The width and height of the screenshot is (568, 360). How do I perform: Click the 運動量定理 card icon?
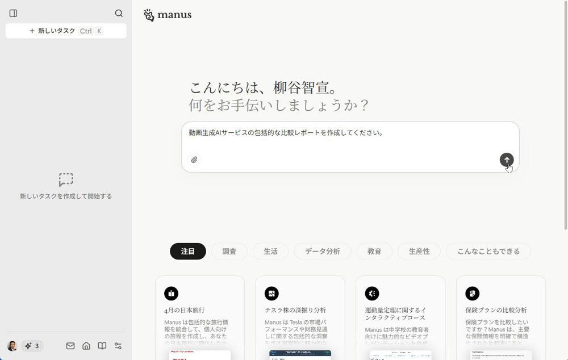click(372, 294)
